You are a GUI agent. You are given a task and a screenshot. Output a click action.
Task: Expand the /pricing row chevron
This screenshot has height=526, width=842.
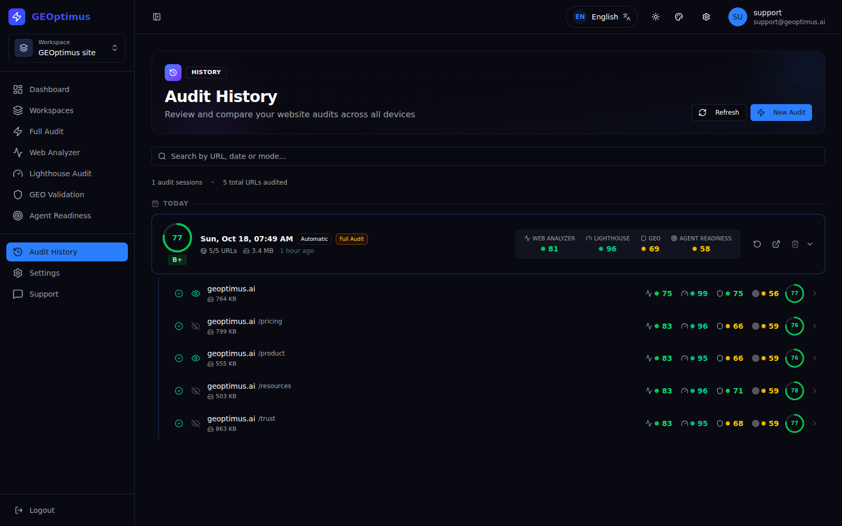[x=815, y=326]
